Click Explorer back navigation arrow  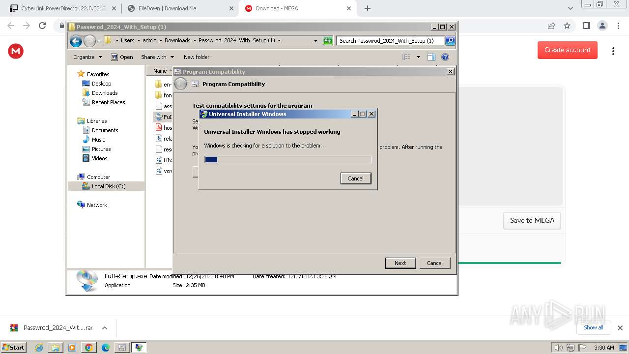[76, 41]
